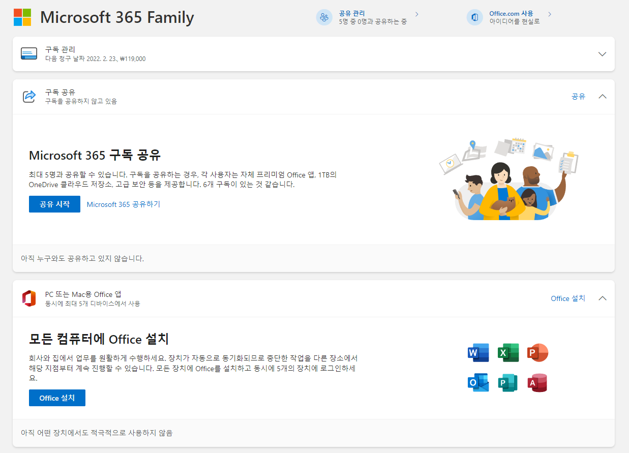Click the text 구독을 공유하지 않고 있음

coord(81,102)
